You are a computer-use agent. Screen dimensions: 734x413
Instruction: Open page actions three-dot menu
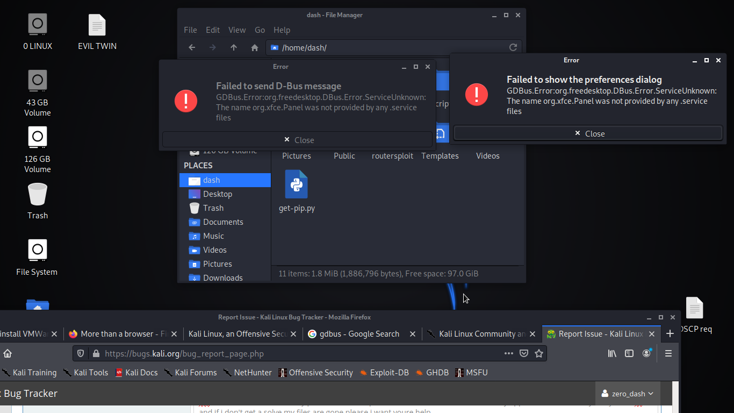click(x=508, y=353)
